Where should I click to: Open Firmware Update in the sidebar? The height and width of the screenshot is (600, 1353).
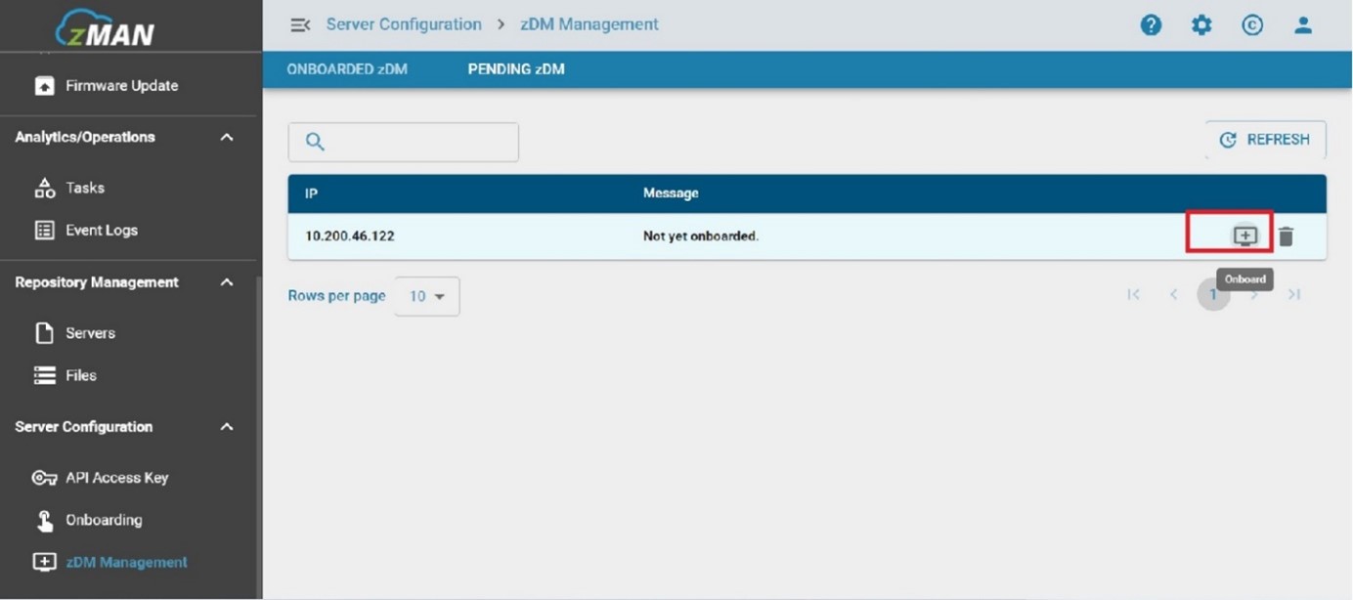click(121, 86)
